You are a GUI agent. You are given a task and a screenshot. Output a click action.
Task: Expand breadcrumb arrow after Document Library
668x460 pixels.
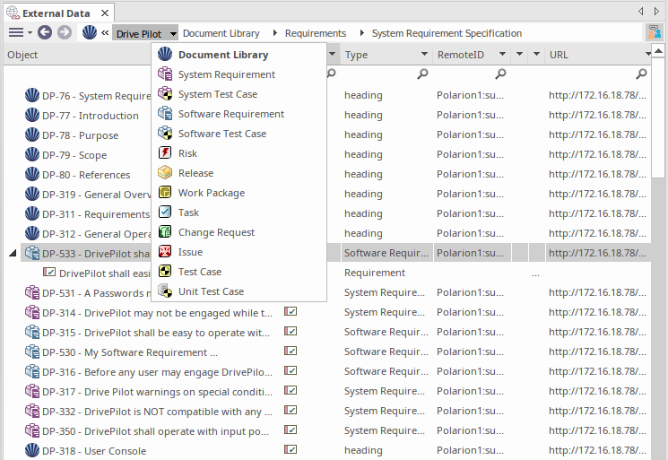[x=274, y=33]
